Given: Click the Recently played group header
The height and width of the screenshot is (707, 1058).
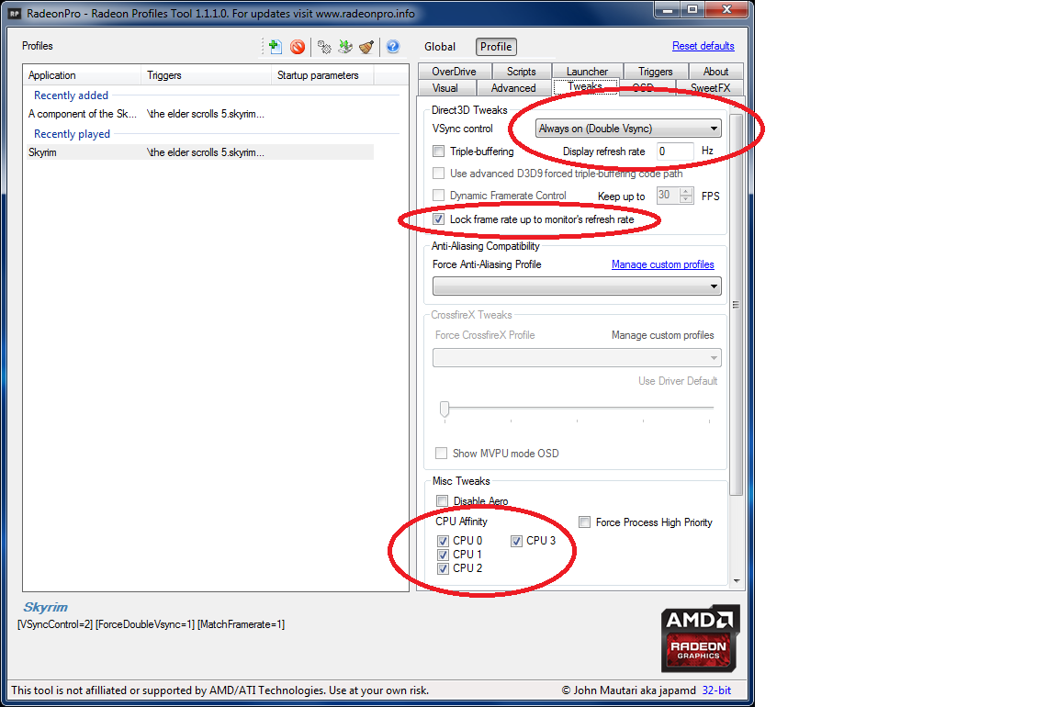Looking at the screenshot, I should [x=72, y=134].
